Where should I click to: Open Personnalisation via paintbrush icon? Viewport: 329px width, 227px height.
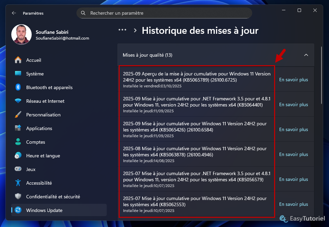[x=18, y=115]
